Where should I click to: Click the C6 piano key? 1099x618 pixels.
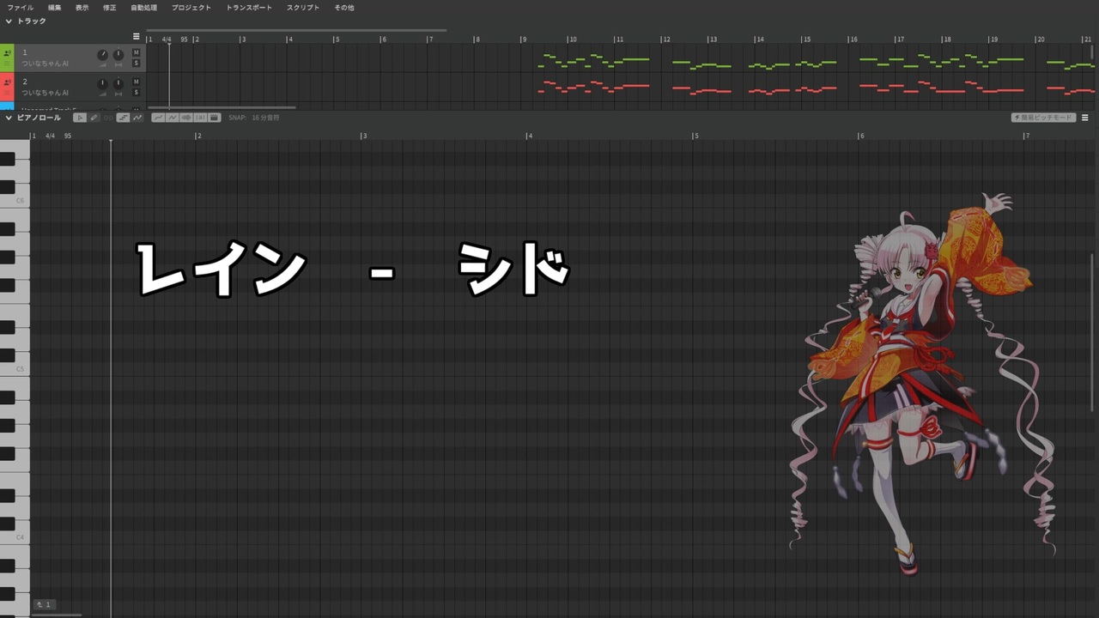click(x=15, y=201)
